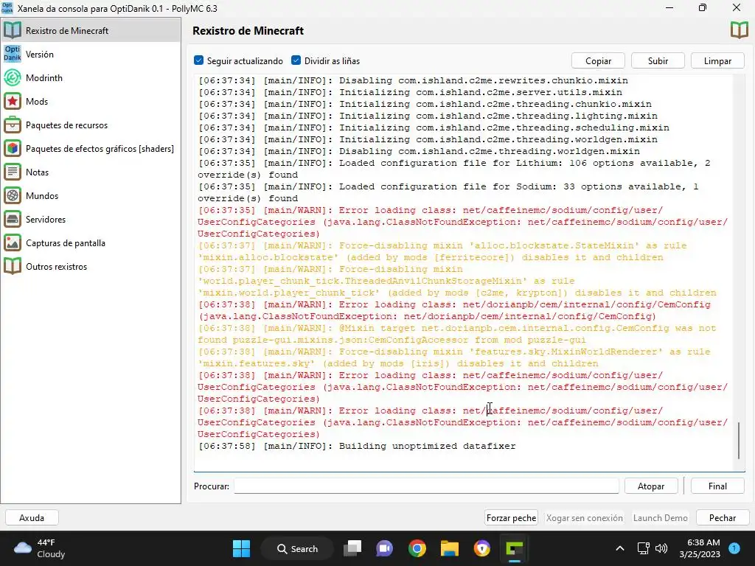The image size is (755, 566).
Task: Click the volume speaker tray icon
Action: click(x=661, y=548)
